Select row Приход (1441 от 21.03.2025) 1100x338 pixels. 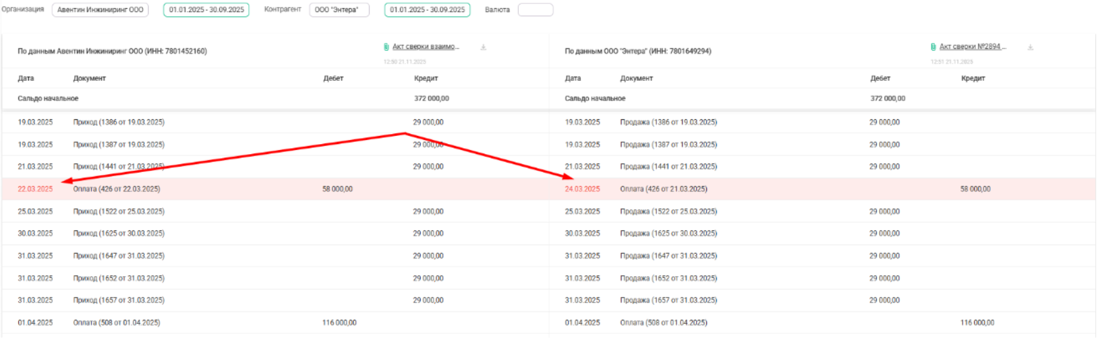(275, 167)
